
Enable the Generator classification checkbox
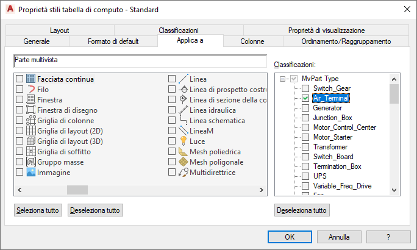click(305, 108)
